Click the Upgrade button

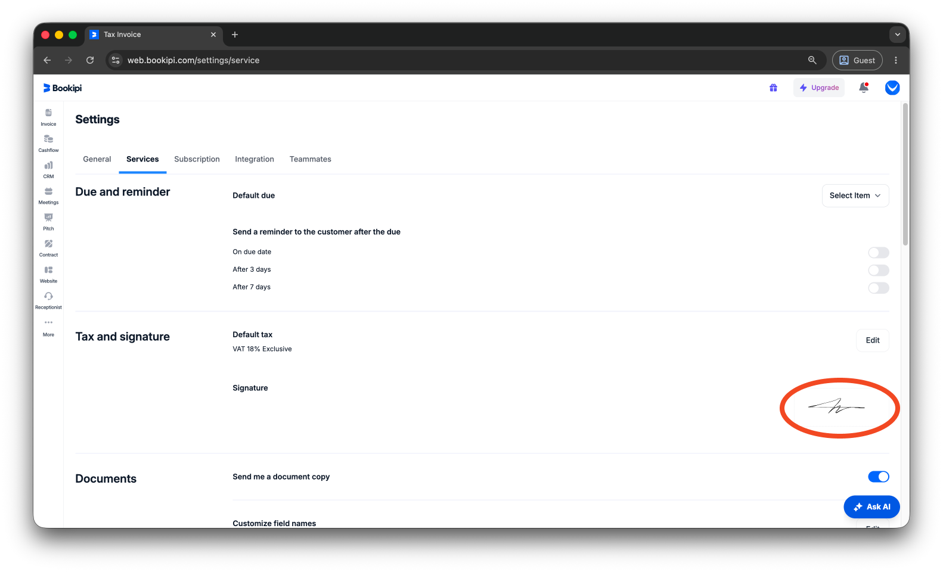[x=819, y=88]
